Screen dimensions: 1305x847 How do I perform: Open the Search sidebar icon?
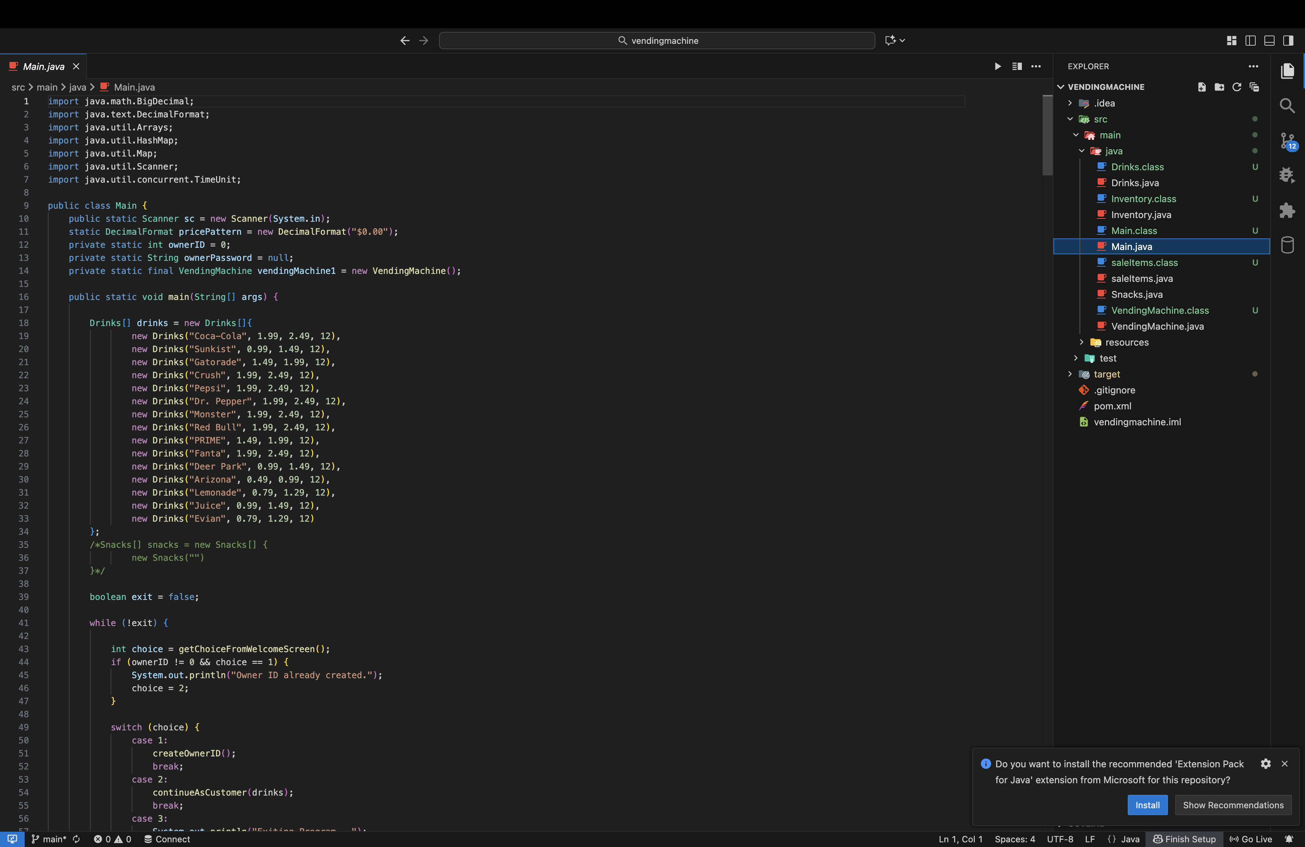1287,106
